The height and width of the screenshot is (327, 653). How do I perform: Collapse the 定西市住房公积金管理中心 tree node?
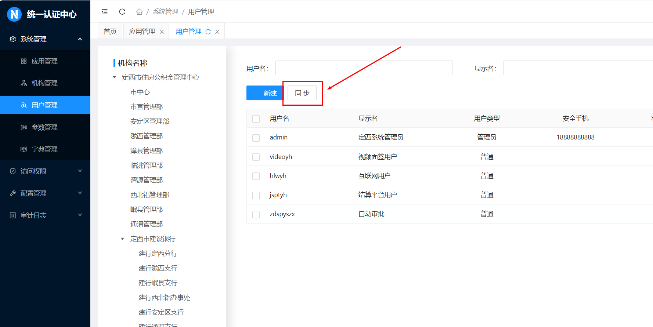click(114, 77)
